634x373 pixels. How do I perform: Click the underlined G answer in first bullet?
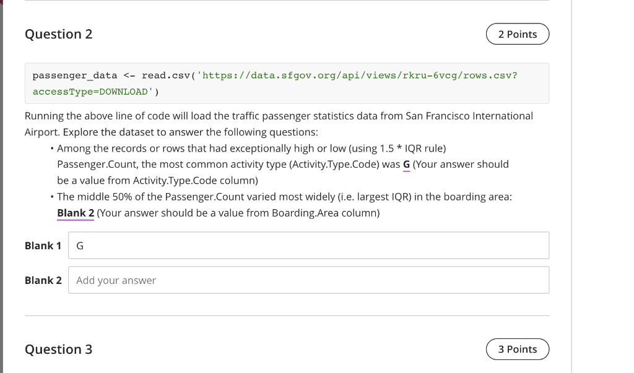coord(406,165)
